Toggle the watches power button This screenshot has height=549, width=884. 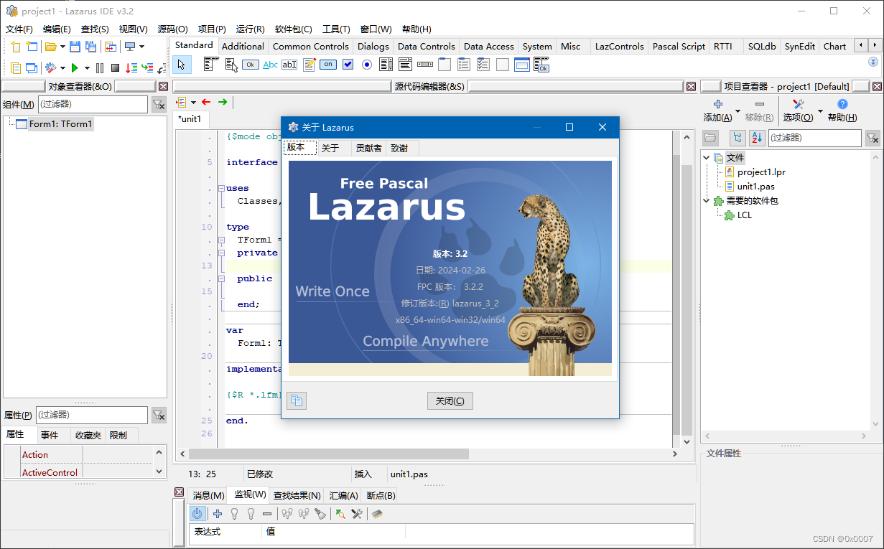[197, 514]
